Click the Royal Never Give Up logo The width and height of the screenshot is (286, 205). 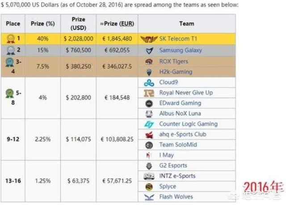pyautogui.click(x=149, y=93)
